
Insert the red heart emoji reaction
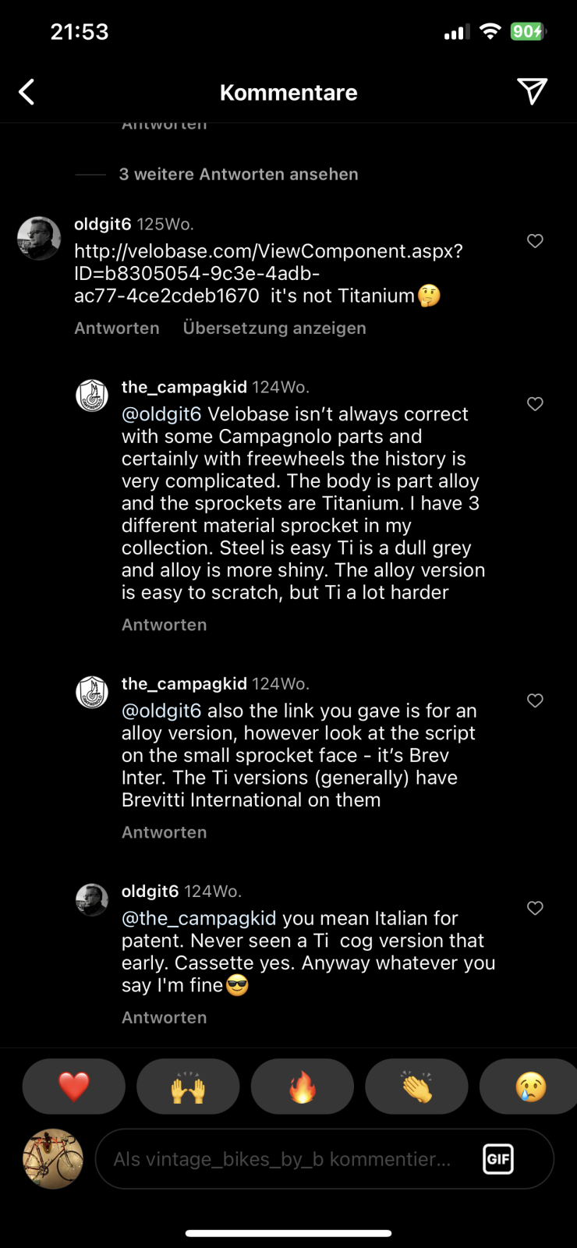click(x=74, y=1087)
